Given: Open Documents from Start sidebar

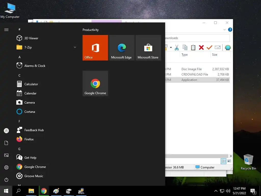Looking at the screenshot, I should pos(6,143).
